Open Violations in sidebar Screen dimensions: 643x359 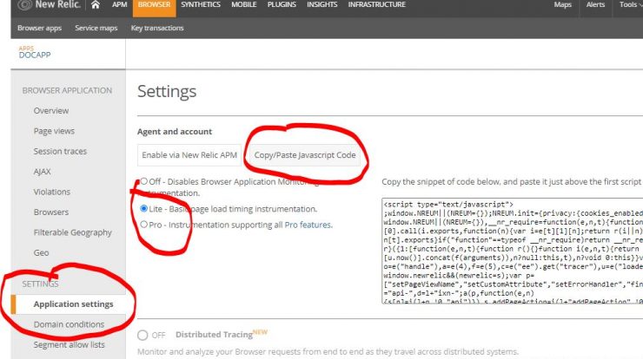(51, 192)
